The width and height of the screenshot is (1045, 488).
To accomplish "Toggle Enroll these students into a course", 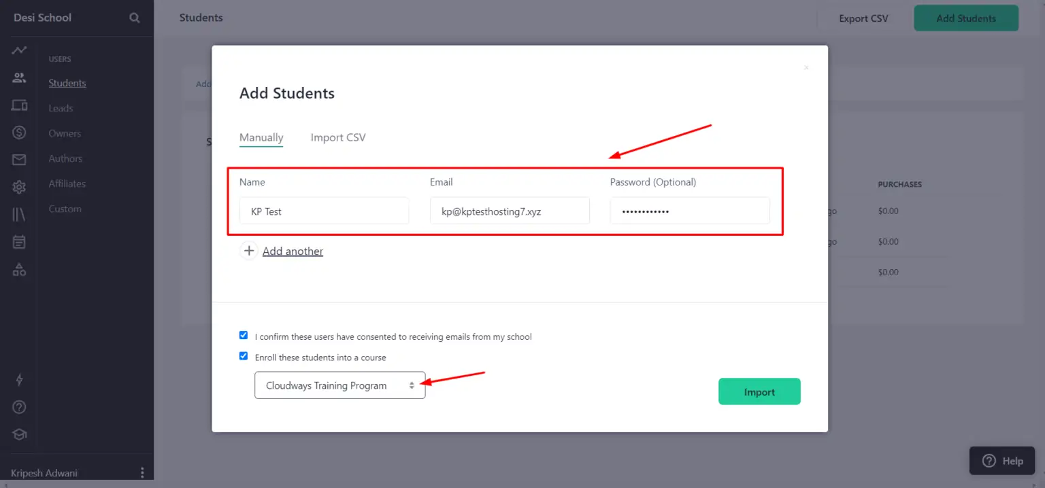I will click(244, 355).
